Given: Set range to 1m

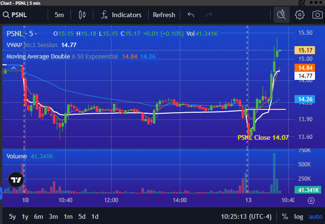Looking at the screenshot, I should (x=68, y=216).
